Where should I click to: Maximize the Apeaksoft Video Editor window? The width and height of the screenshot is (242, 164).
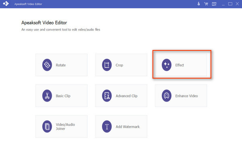tap(230, 4)
